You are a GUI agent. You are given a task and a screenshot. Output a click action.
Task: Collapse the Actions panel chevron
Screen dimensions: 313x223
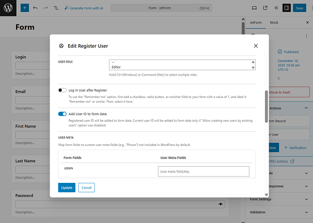click(306, 108)
